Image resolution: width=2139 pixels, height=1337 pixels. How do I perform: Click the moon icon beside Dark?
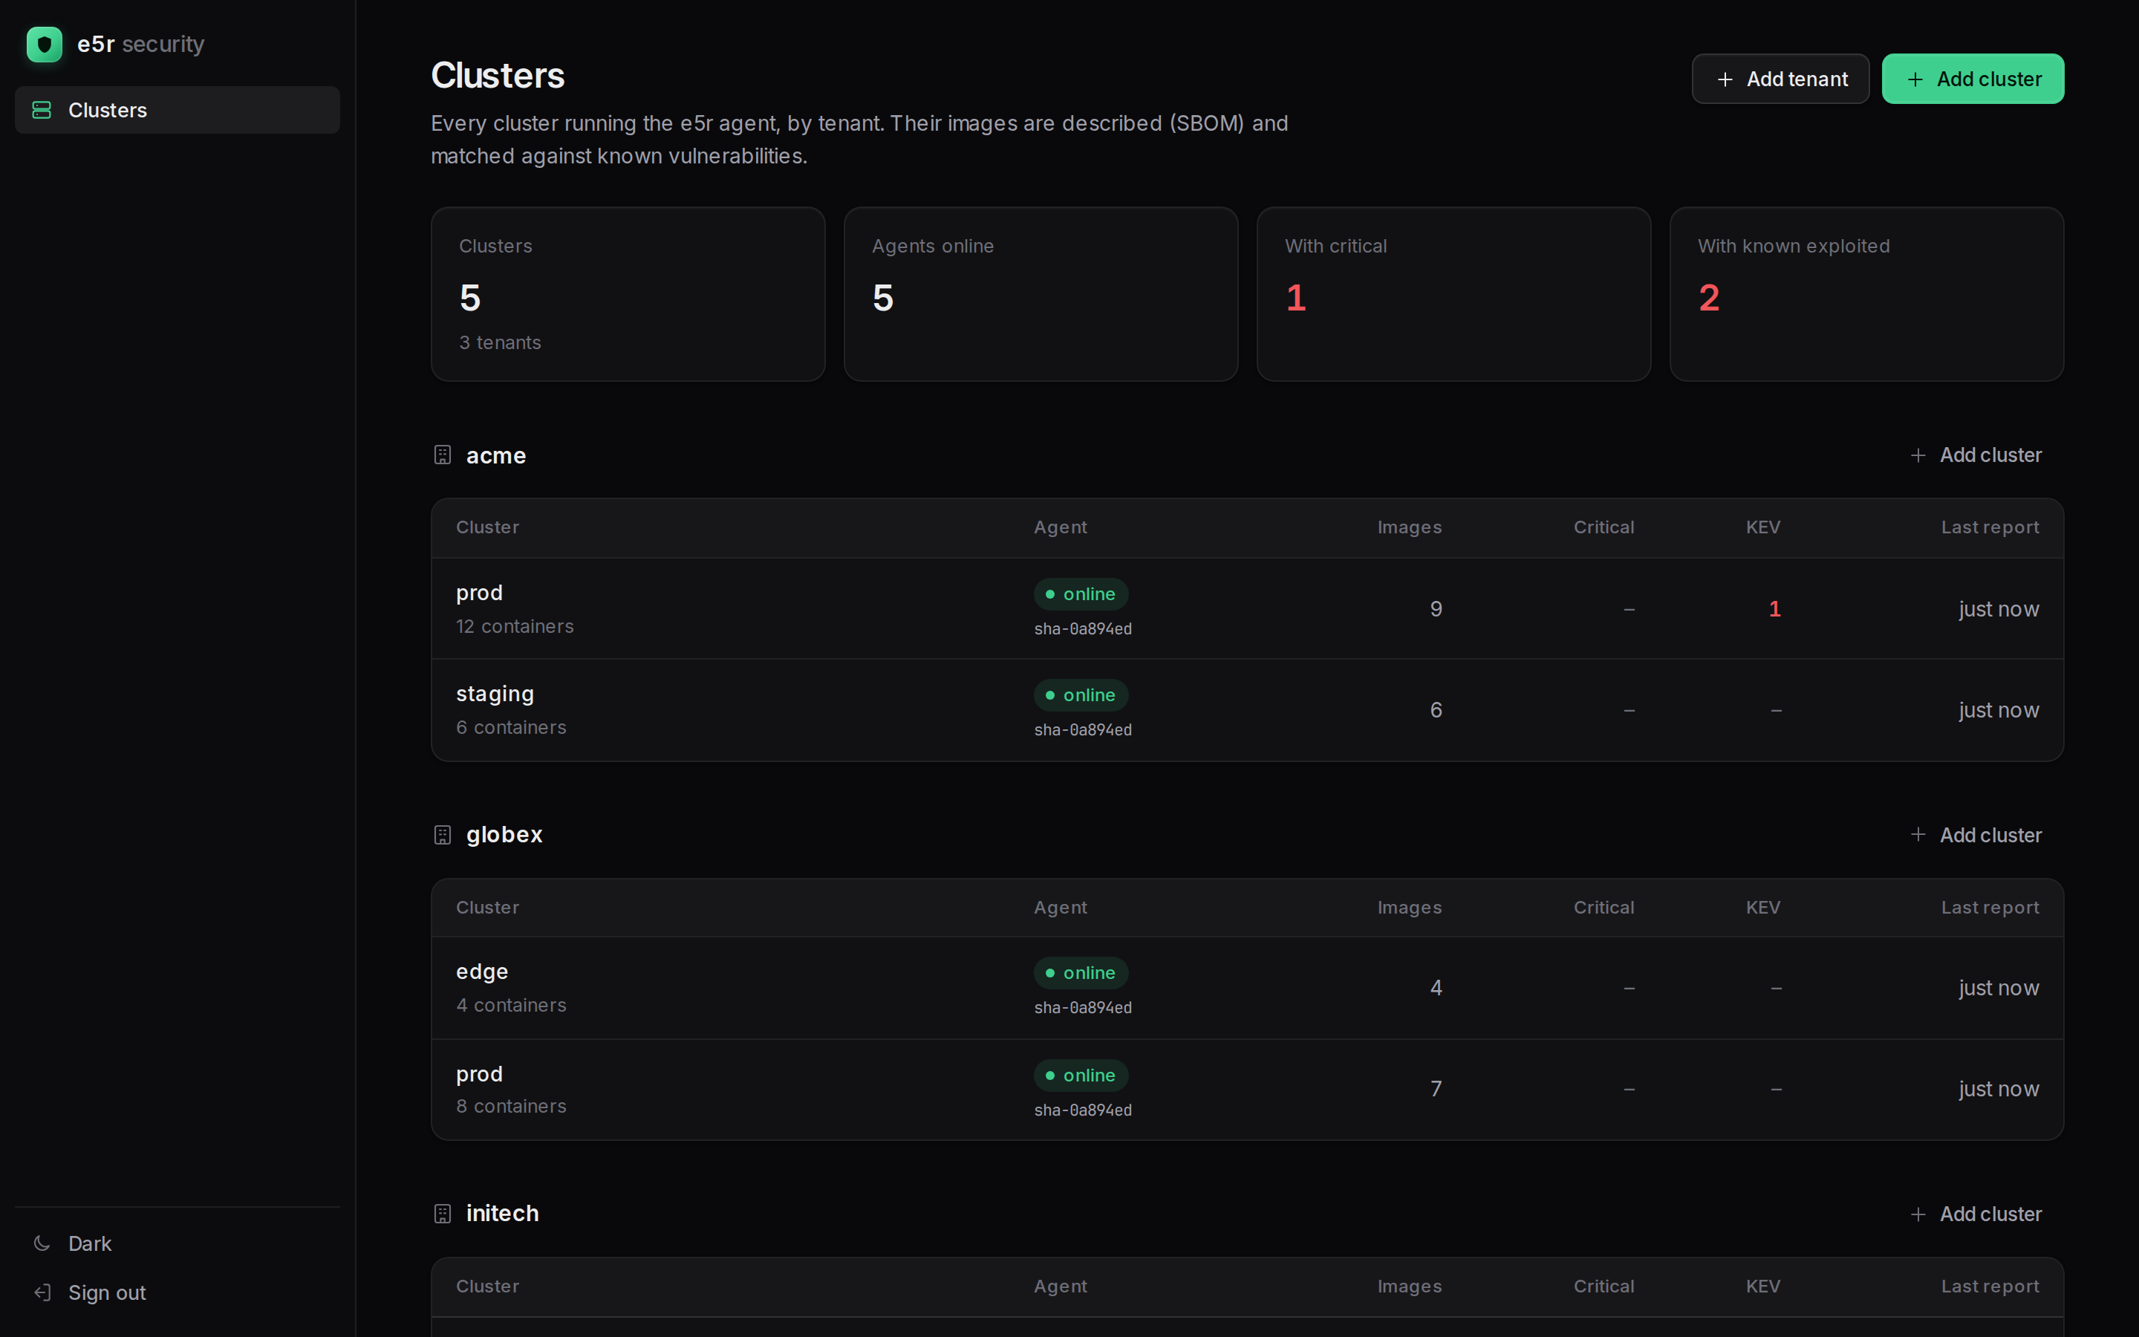[42, 1243]
